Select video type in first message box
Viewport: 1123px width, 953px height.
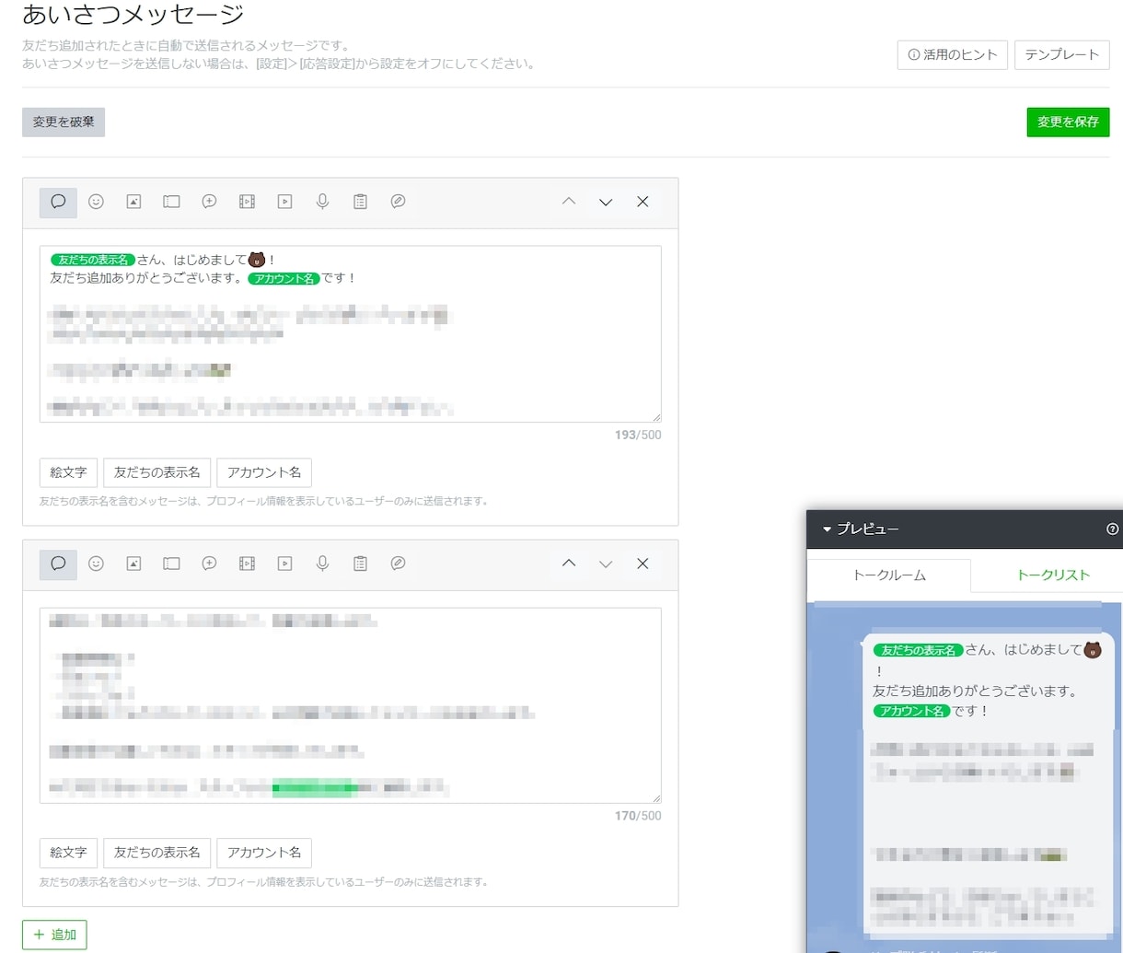pos(284,202)
